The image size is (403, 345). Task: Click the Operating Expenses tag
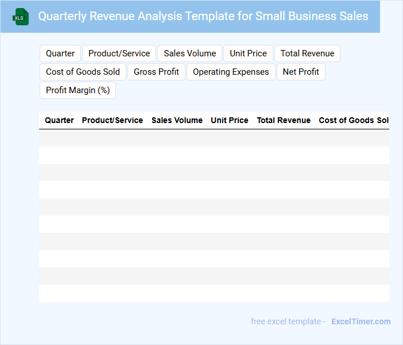[x=231, y=72]
